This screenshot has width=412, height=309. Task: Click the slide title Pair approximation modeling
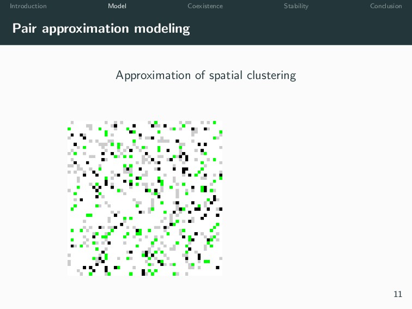[101, 28]
